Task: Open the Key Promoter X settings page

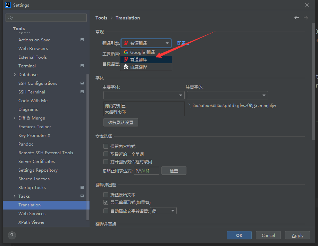Action: point(34,136)
